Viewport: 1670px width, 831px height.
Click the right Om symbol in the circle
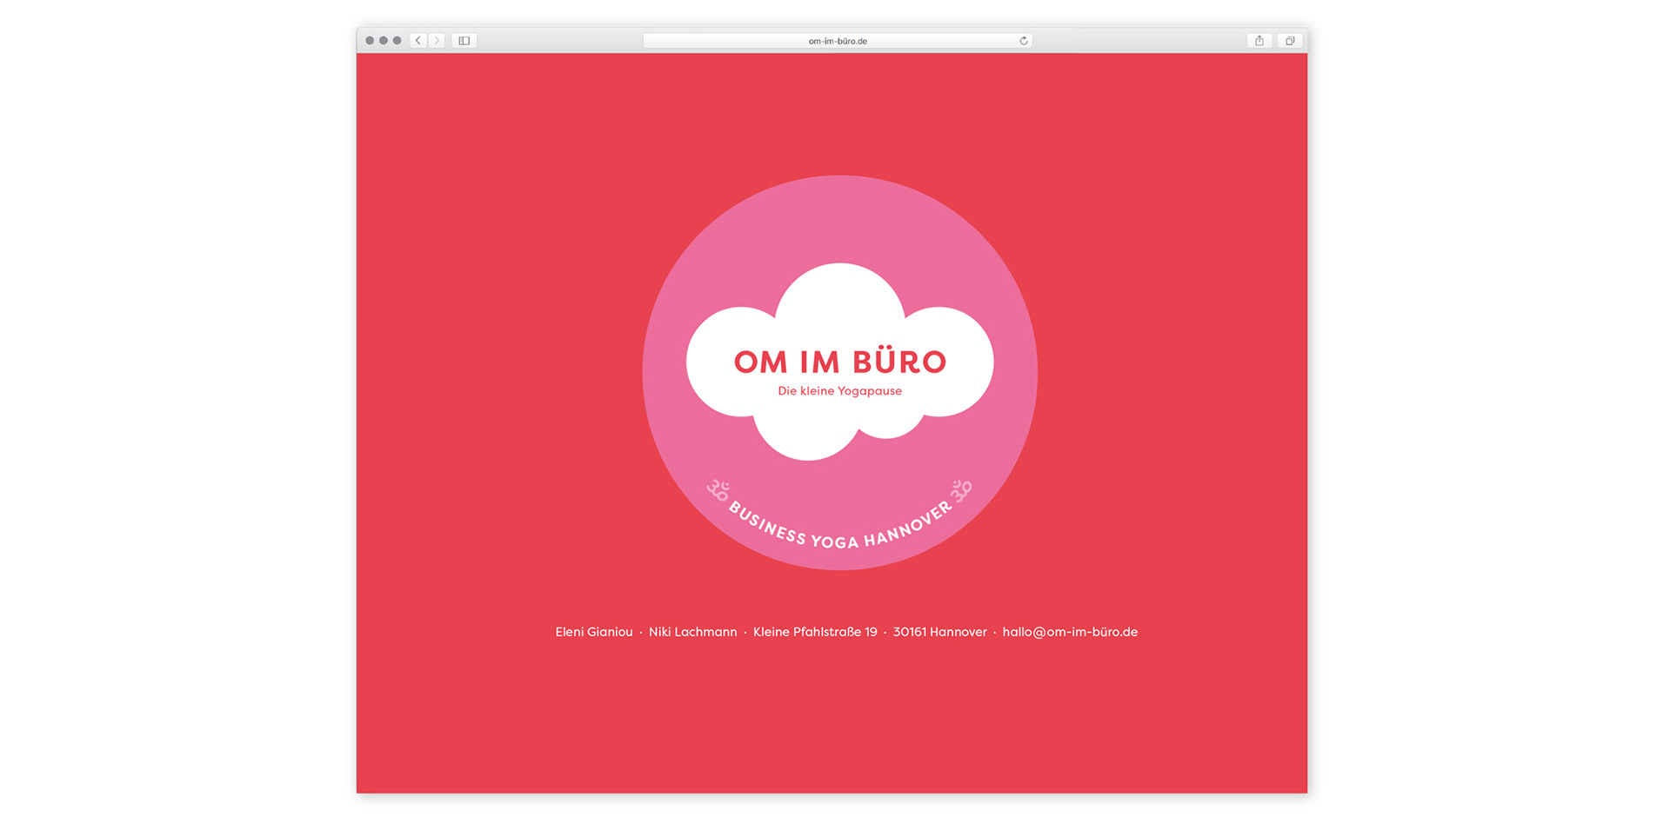click(x=961, y=490)
